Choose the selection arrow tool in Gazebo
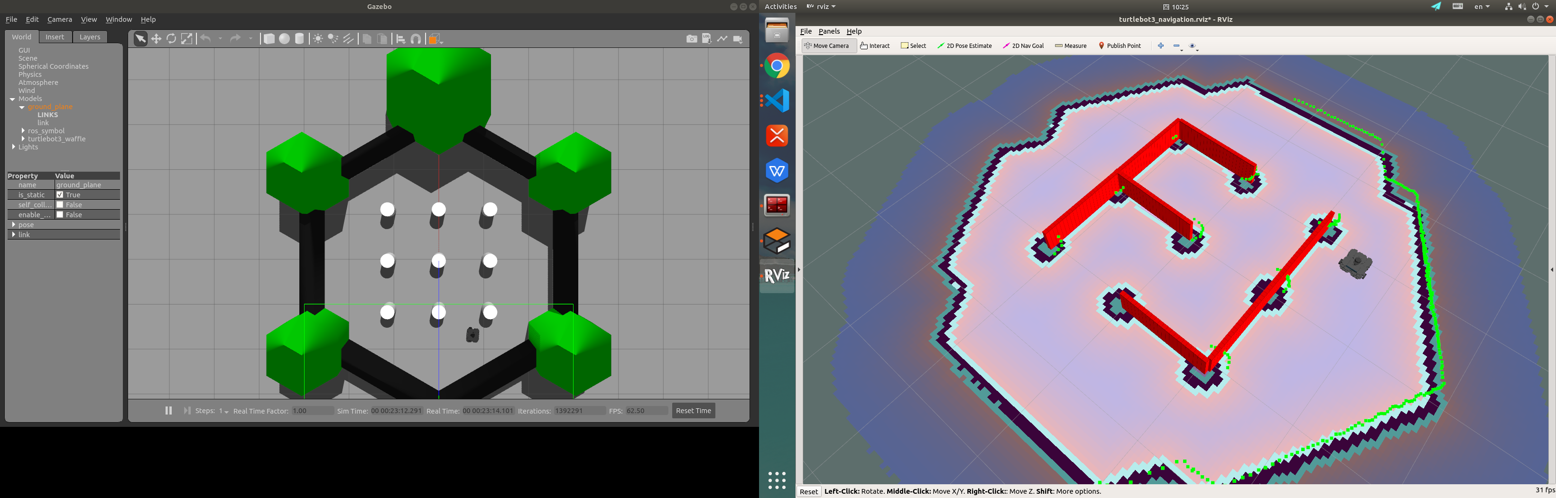Image resolution: width=1556 pixels, height=498 pixels. point(140,38)
